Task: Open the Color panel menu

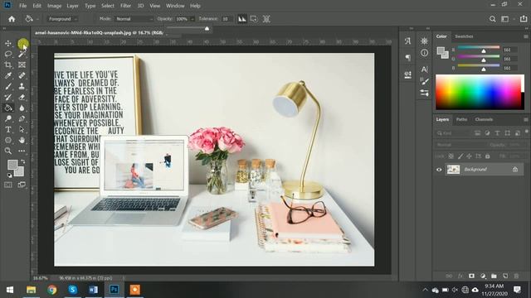Action: tap(525, 36)
